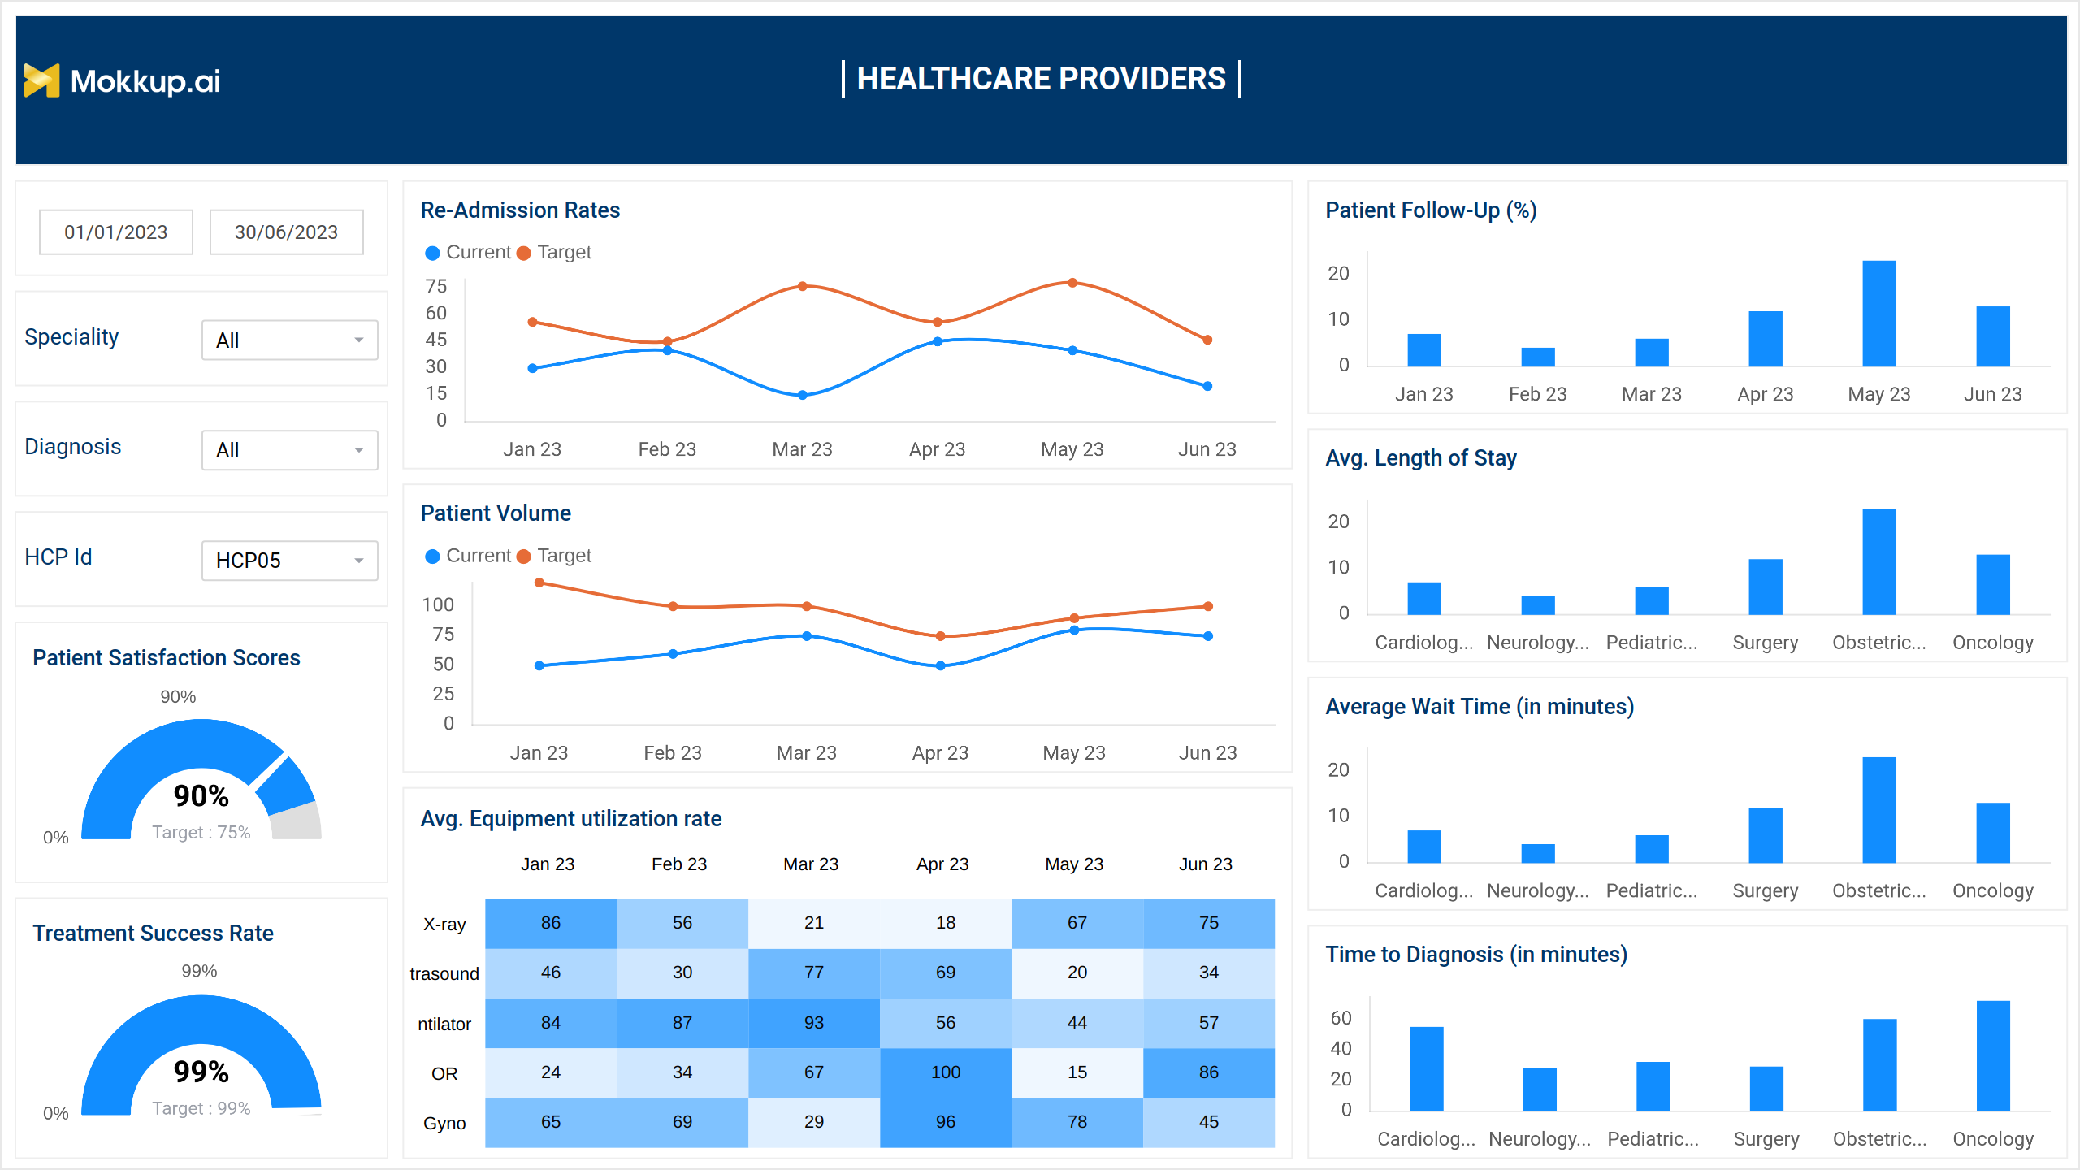Click the Gyno row label
Viewport: 2080px width, 1170px height.
[444, 1124]
